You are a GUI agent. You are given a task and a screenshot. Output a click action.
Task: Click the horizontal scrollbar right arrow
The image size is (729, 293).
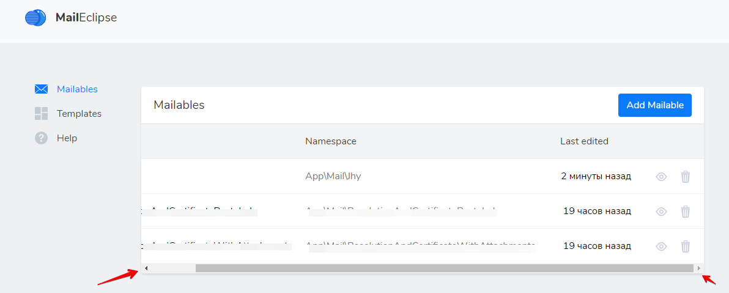[x=698, y=269]
